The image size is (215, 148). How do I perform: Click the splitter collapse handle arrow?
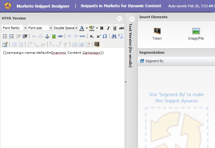tap(126, 82)
